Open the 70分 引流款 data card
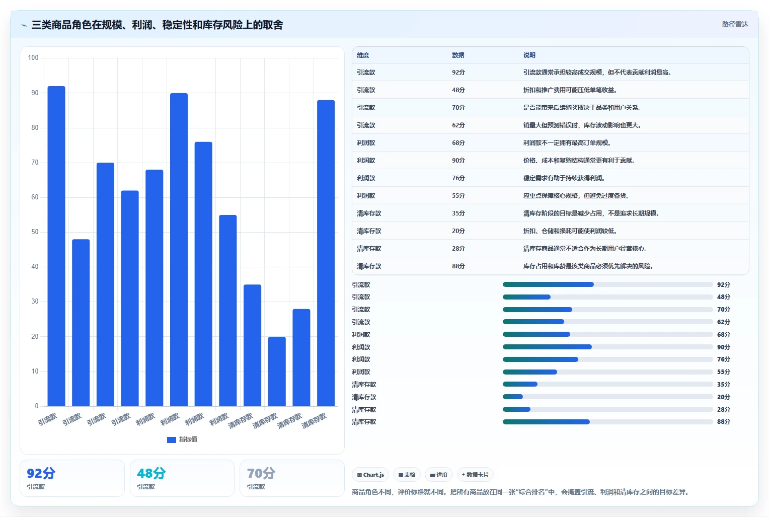The width and height of the screenshot is (769, 517). (292, 478)
